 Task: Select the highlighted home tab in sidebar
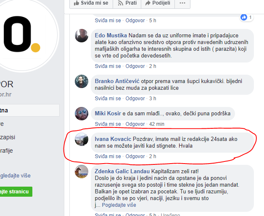29,110
